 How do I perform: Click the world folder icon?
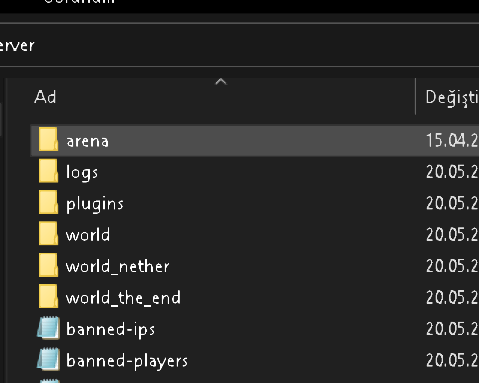click(49, 233)
